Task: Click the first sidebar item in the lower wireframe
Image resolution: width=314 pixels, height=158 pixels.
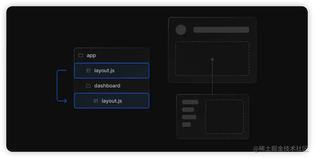Action: tap(190, 102)
